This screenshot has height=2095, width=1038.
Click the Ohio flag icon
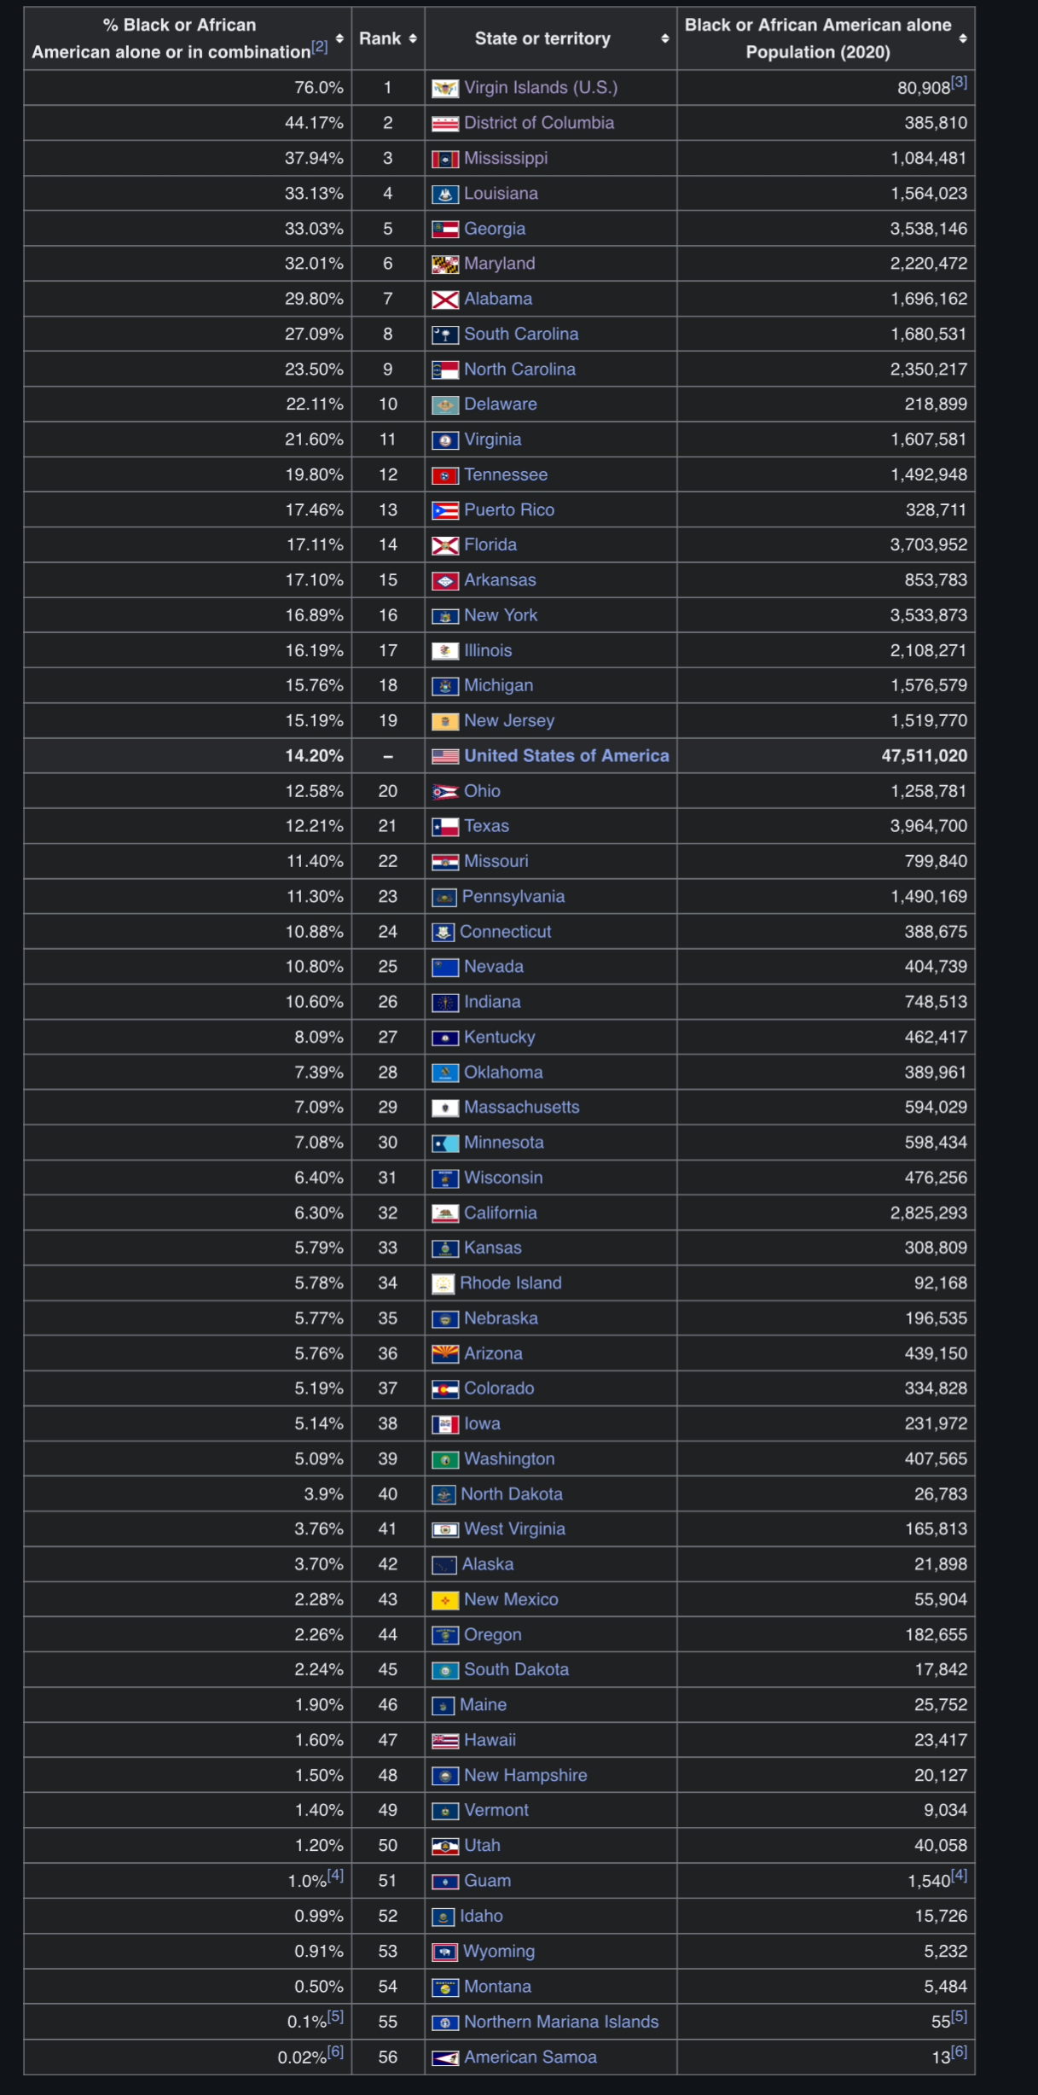coord(444,791)
